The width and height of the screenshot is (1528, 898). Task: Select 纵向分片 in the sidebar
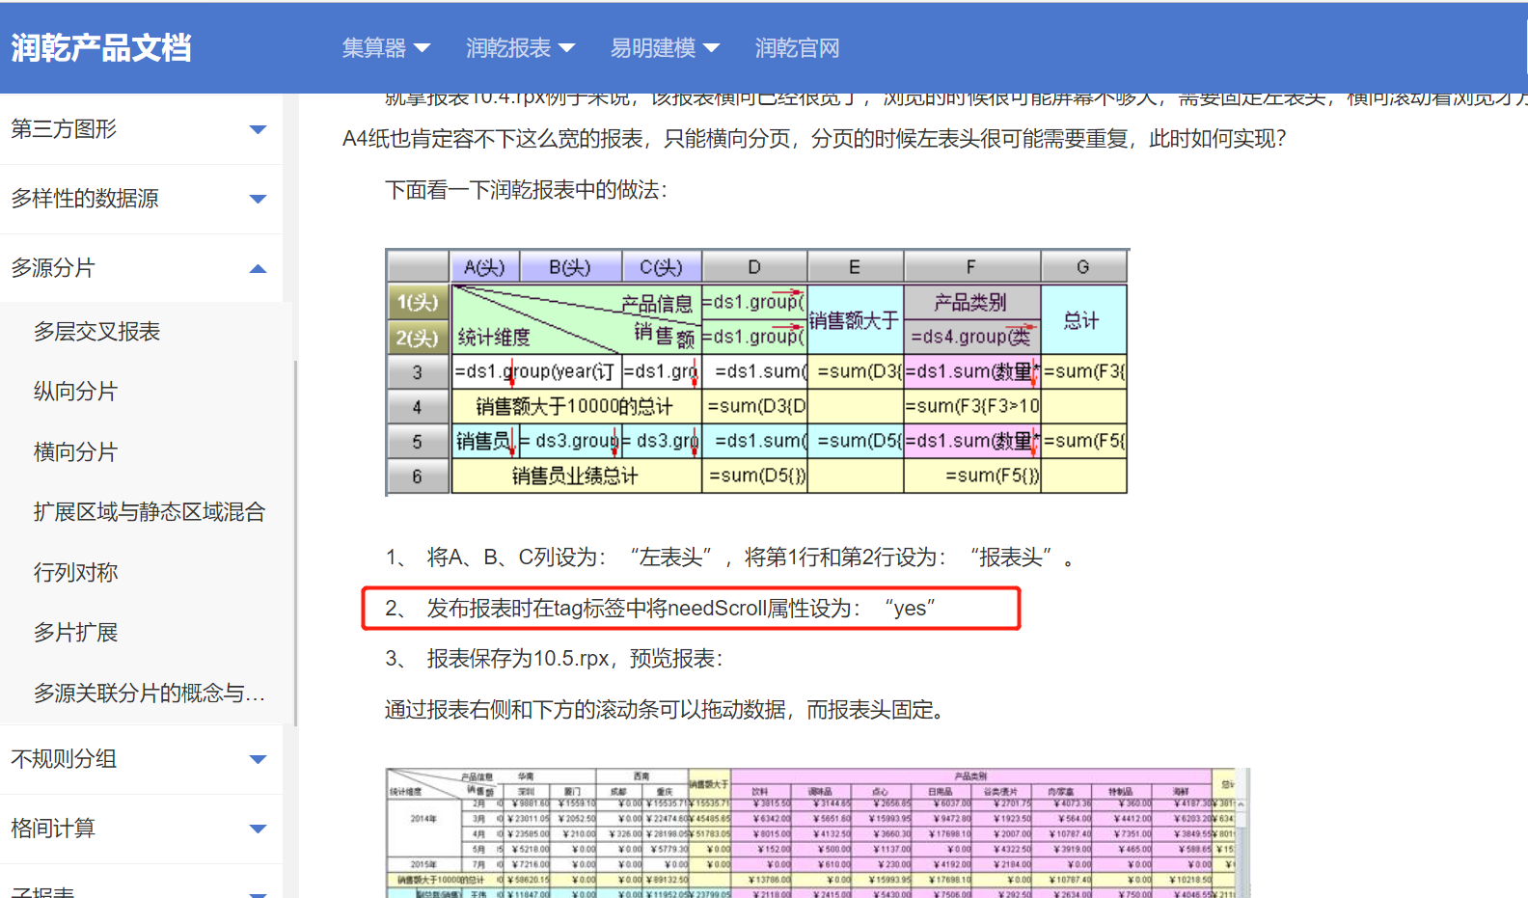pyautogui.click(x=75, y=392)
